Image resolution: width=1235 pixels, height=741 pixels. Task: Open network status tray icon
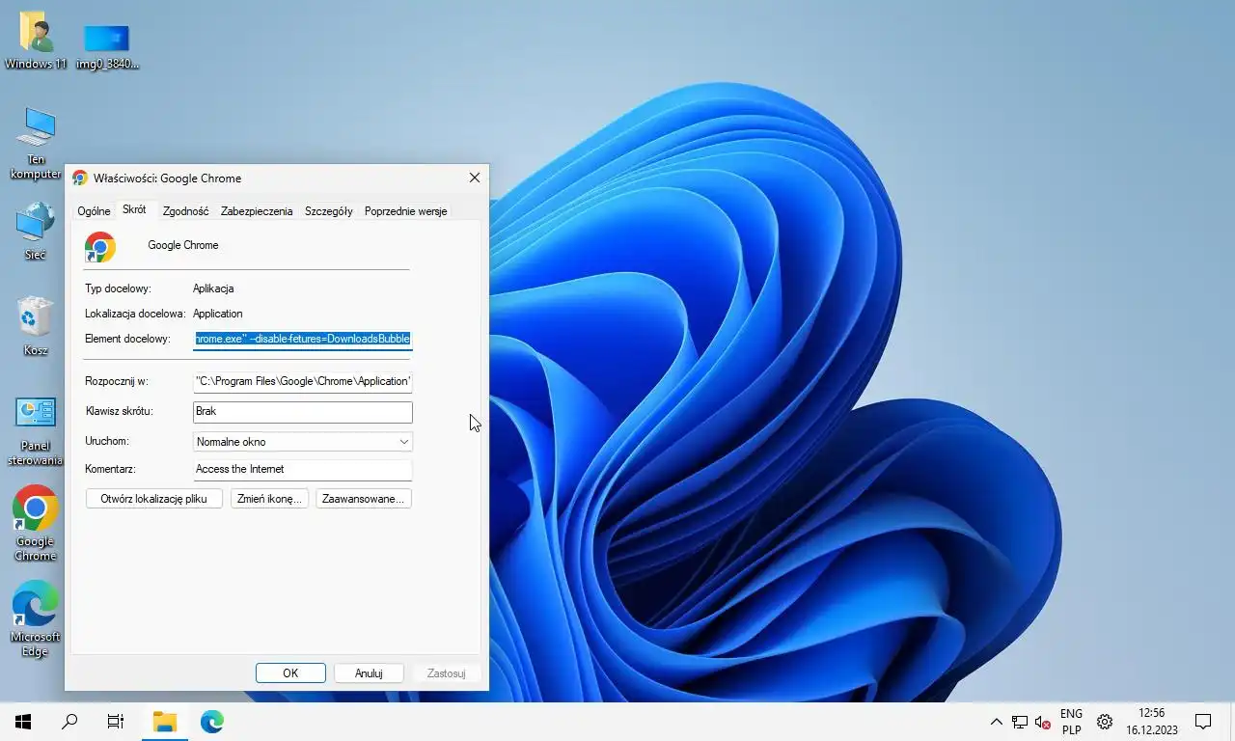pos(1020,722)
